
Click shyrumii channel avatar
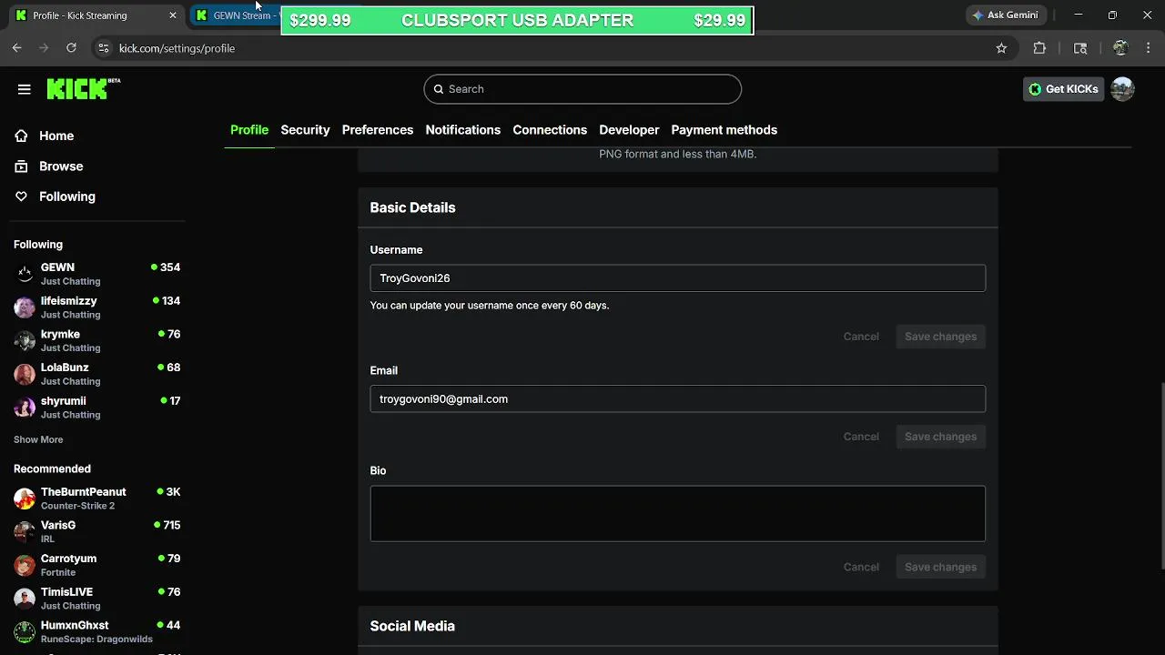pos(25,408)
